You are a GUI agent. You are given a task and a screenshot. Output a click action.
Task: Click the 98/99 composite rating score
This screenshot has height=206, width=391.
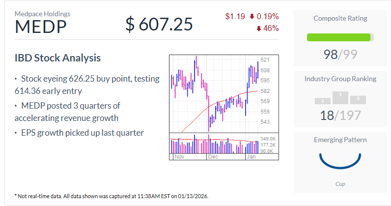click(x=340, y=55)
